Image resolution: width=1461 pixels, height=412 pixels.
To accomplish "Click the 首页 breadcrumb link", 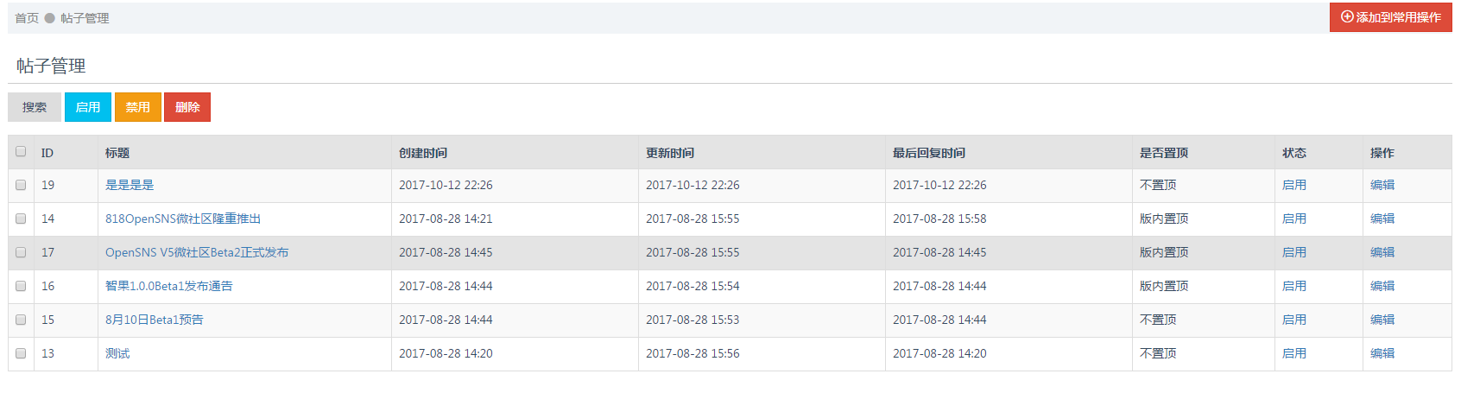I will (27, 18).
